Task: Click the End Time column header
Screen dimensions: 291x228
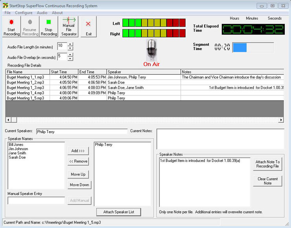Action: coord(92,72)
